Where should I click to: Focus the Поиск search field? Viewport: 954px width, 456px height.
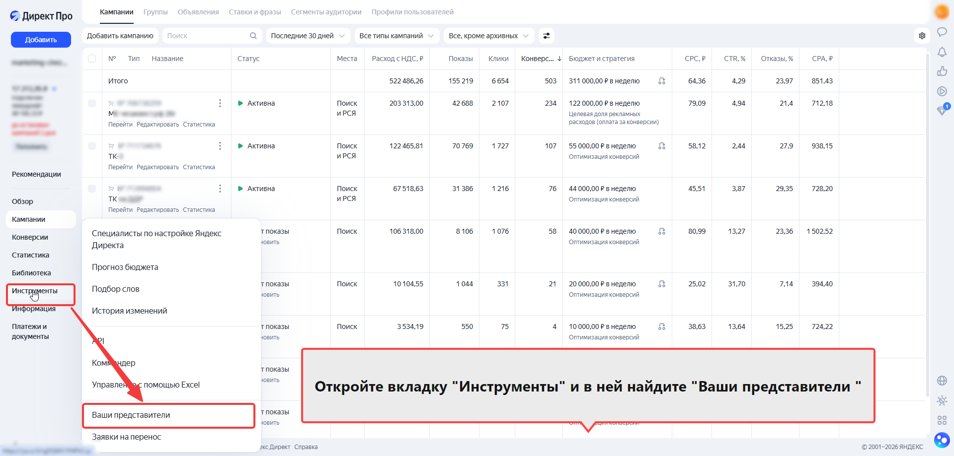click(212, 36)
